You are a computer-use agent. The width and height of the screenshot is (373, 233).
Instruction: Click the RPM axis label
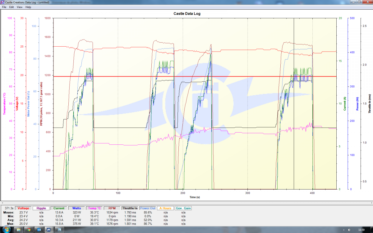(x=41, y=103)
